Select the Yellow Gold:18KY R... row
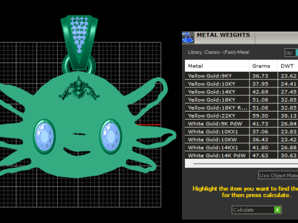Screen dimensions: 298x223 coord(242,108)
